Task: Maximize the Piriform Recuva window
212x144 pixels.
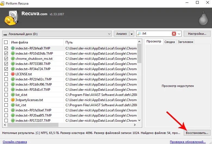Action: click(x=197, y=2)
